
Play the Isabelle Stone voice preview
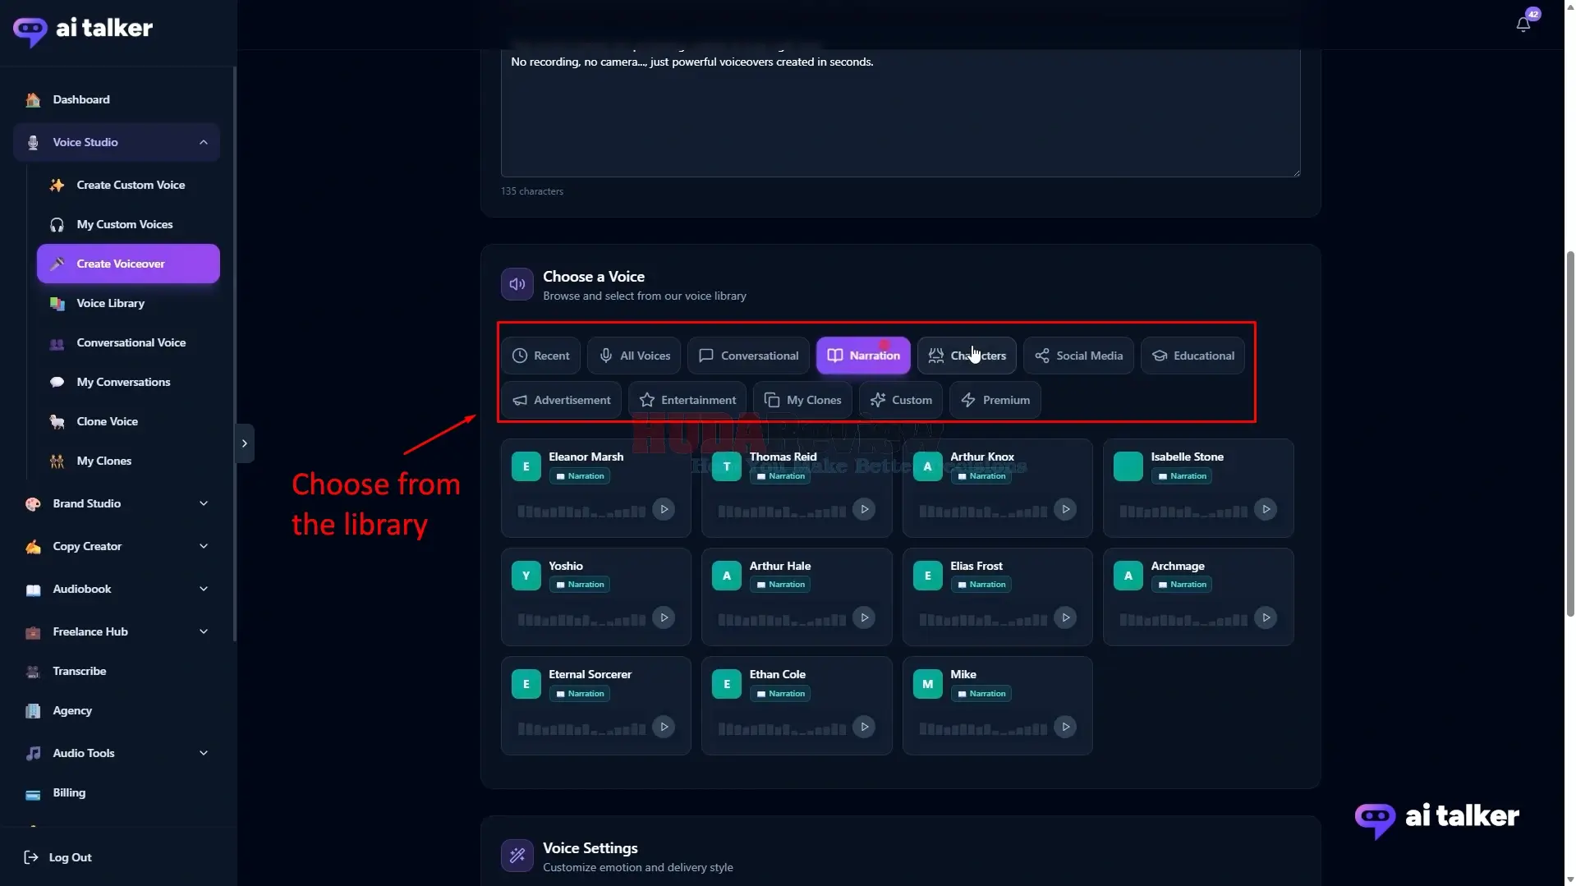(1266, 510)
